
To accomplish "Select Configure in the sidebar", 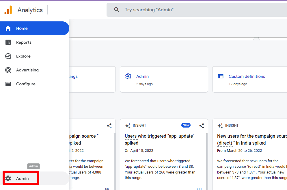I will click(x=35, y=84).
